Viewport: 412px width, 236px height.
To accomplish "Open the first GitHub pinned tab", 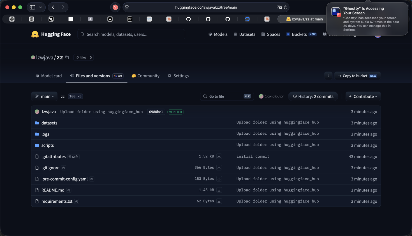I will click(x=188, y=19).
